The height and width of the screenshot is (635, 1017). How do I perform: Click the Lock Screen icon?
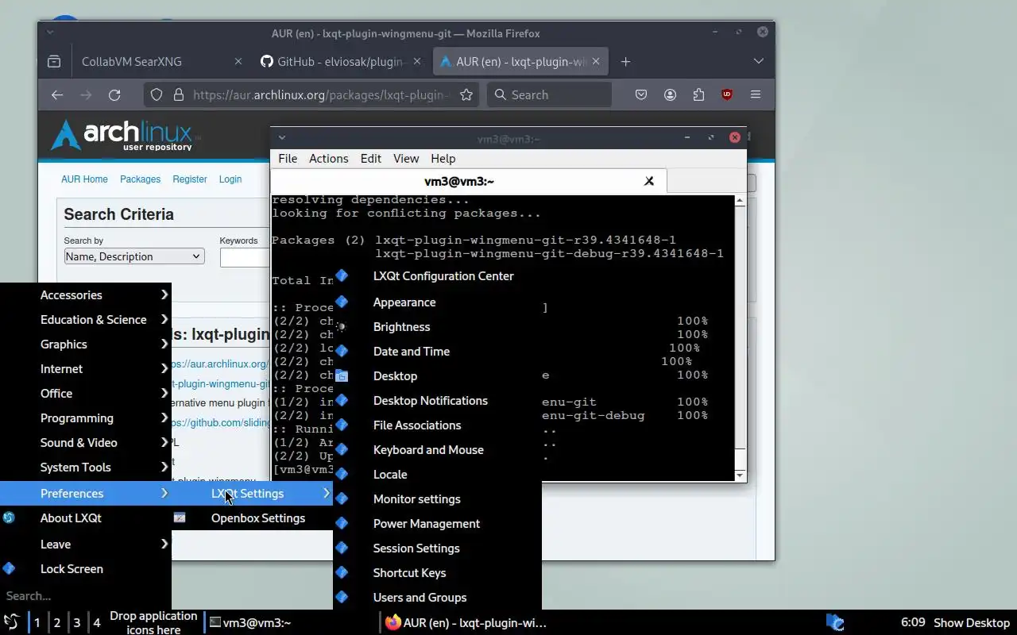pyautogui.click(x=9, y=568)
